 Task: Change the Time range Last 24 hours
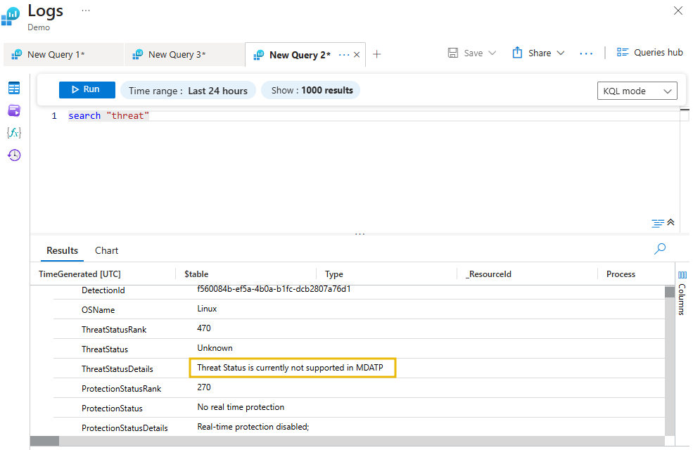[188, 91]
